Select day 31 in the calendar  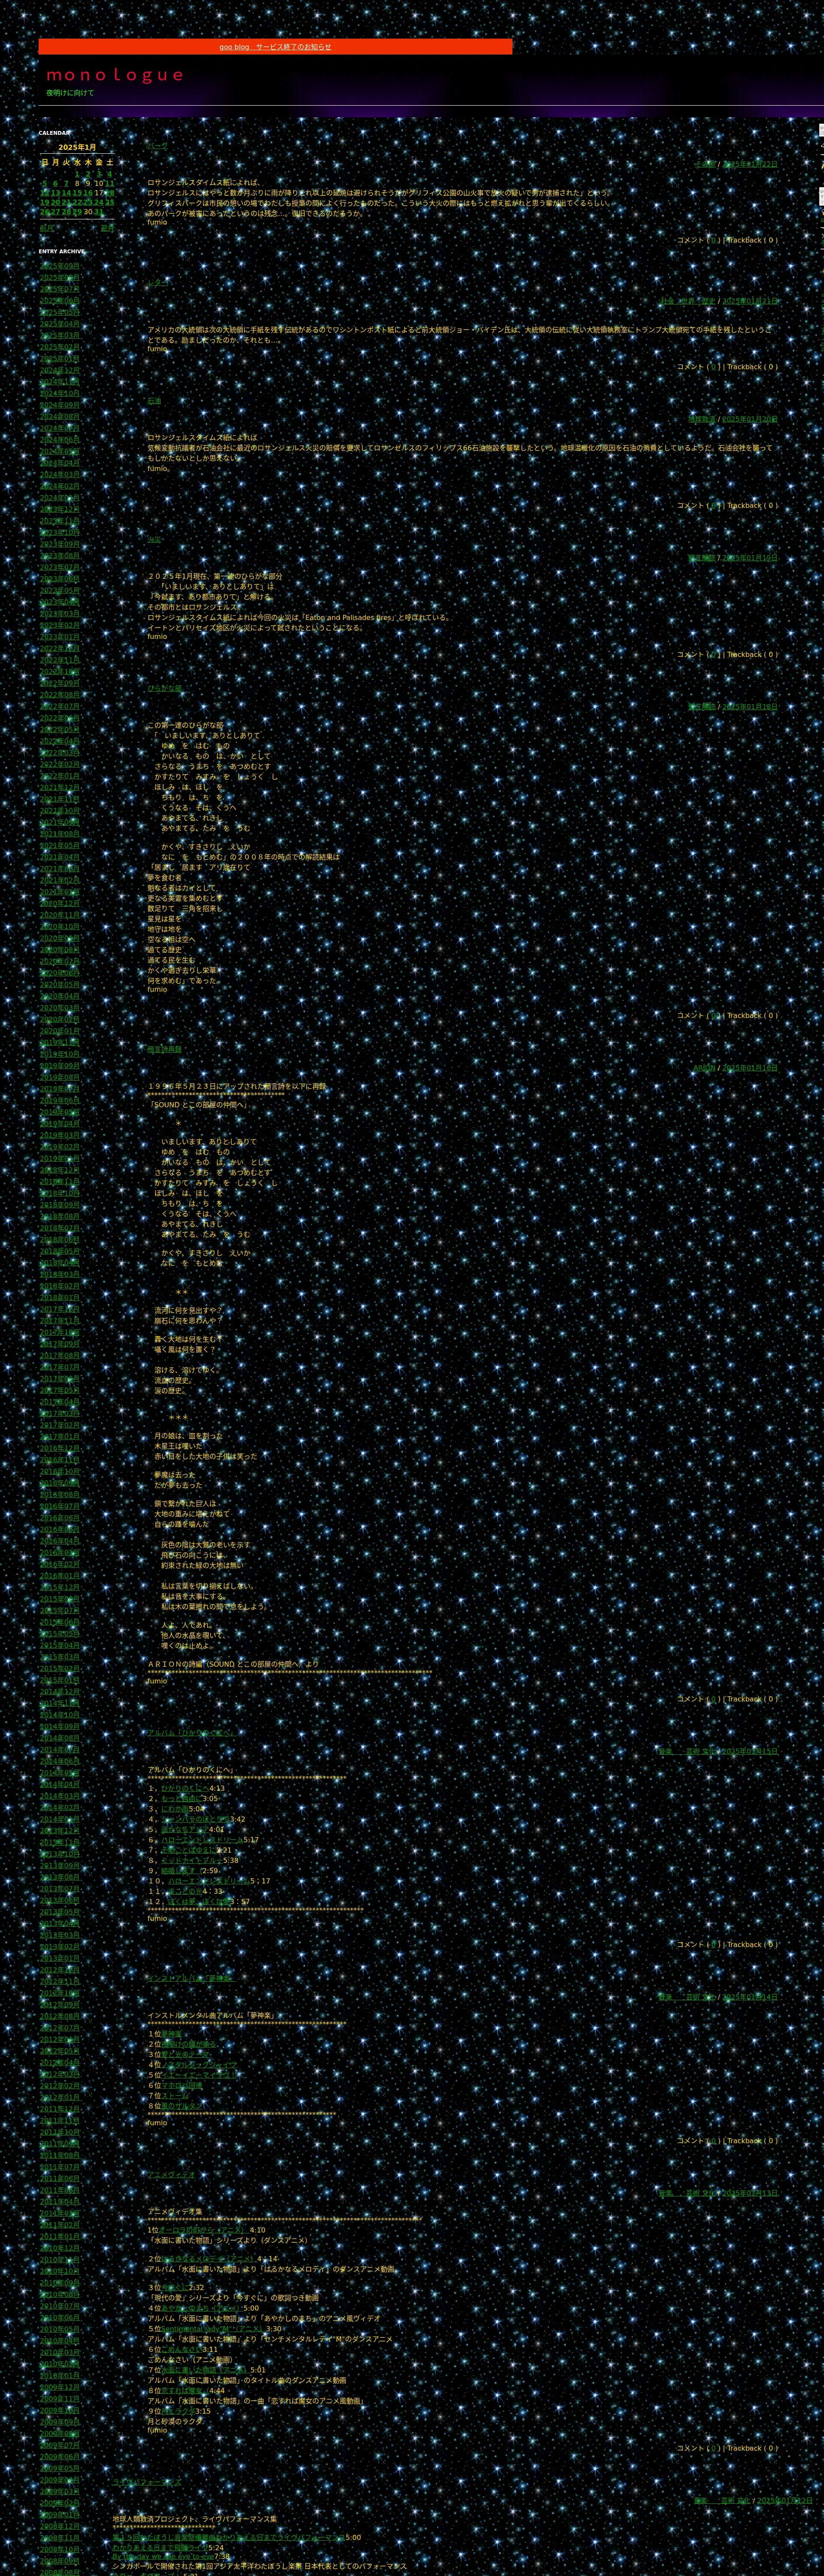click(99, 212)
